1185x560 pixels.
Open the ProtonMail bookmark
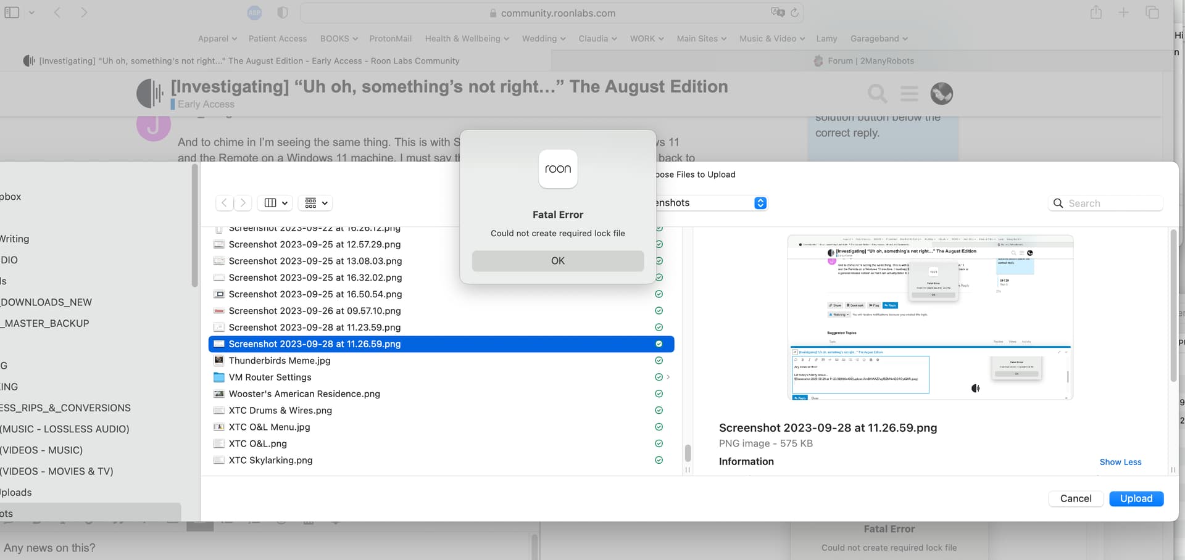[391, 38]
